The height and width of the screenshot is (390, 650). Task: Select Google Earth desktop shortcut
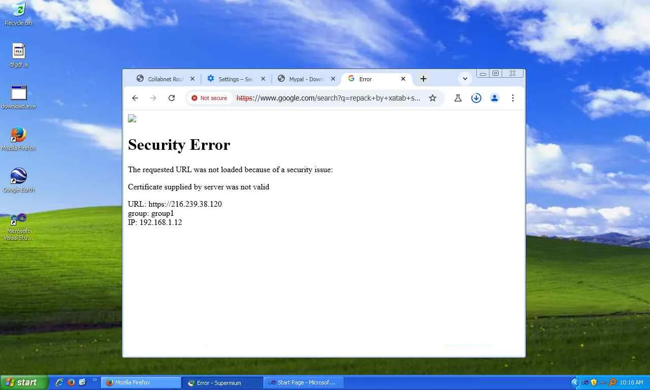click(18, 180)
